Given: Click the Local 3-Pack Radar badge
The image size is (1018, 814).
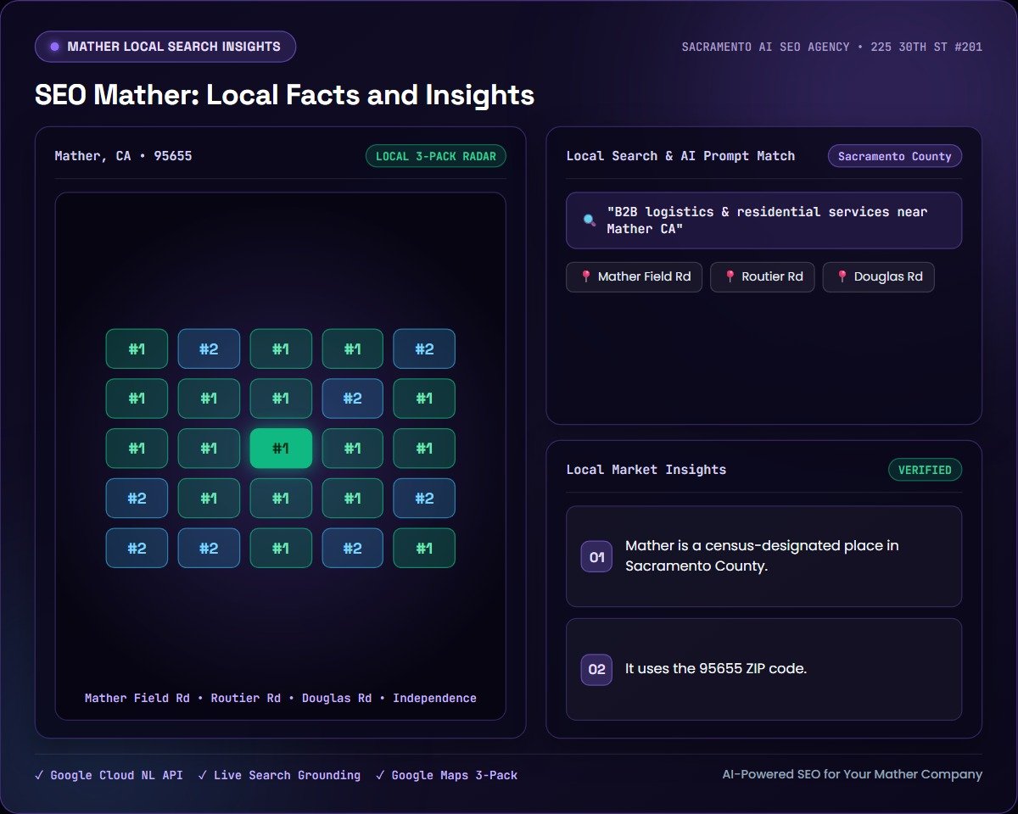Looking at the screenshot, I should point(436,156).
